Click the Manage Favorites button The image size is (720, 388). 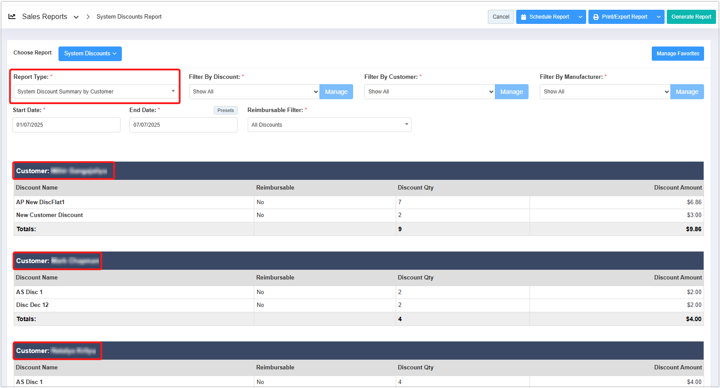(677, 54)
